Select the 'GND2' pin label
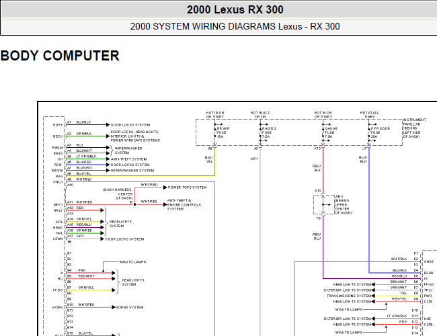 429,261
